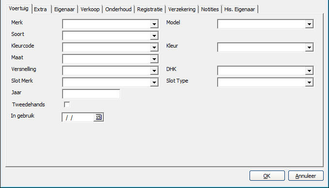329x188 pixels.
Task: Open the Slot Type dropdown
Action: point(309,83)
